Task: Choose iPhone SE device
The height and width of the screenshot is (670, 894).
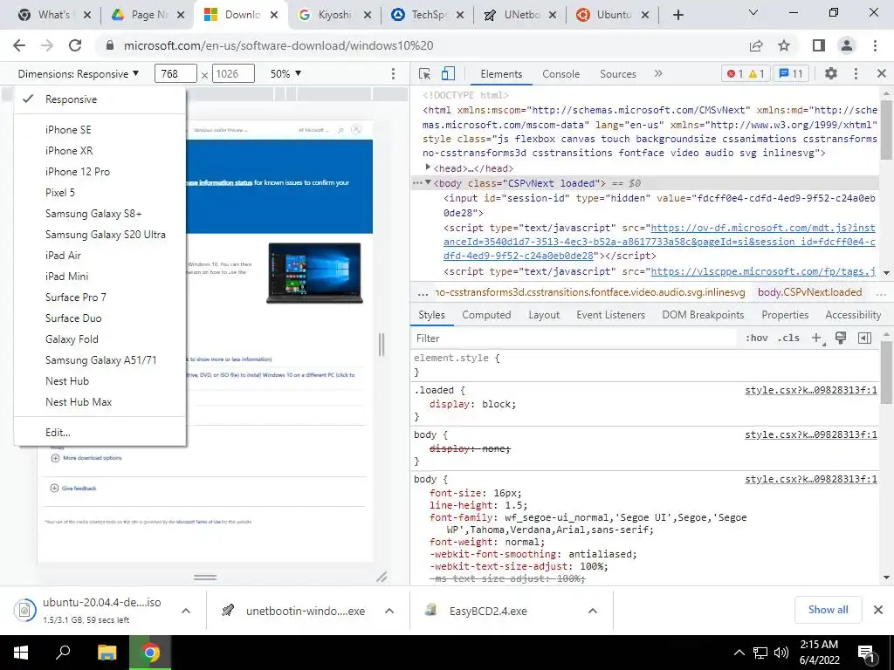Action: coord(100,130)
